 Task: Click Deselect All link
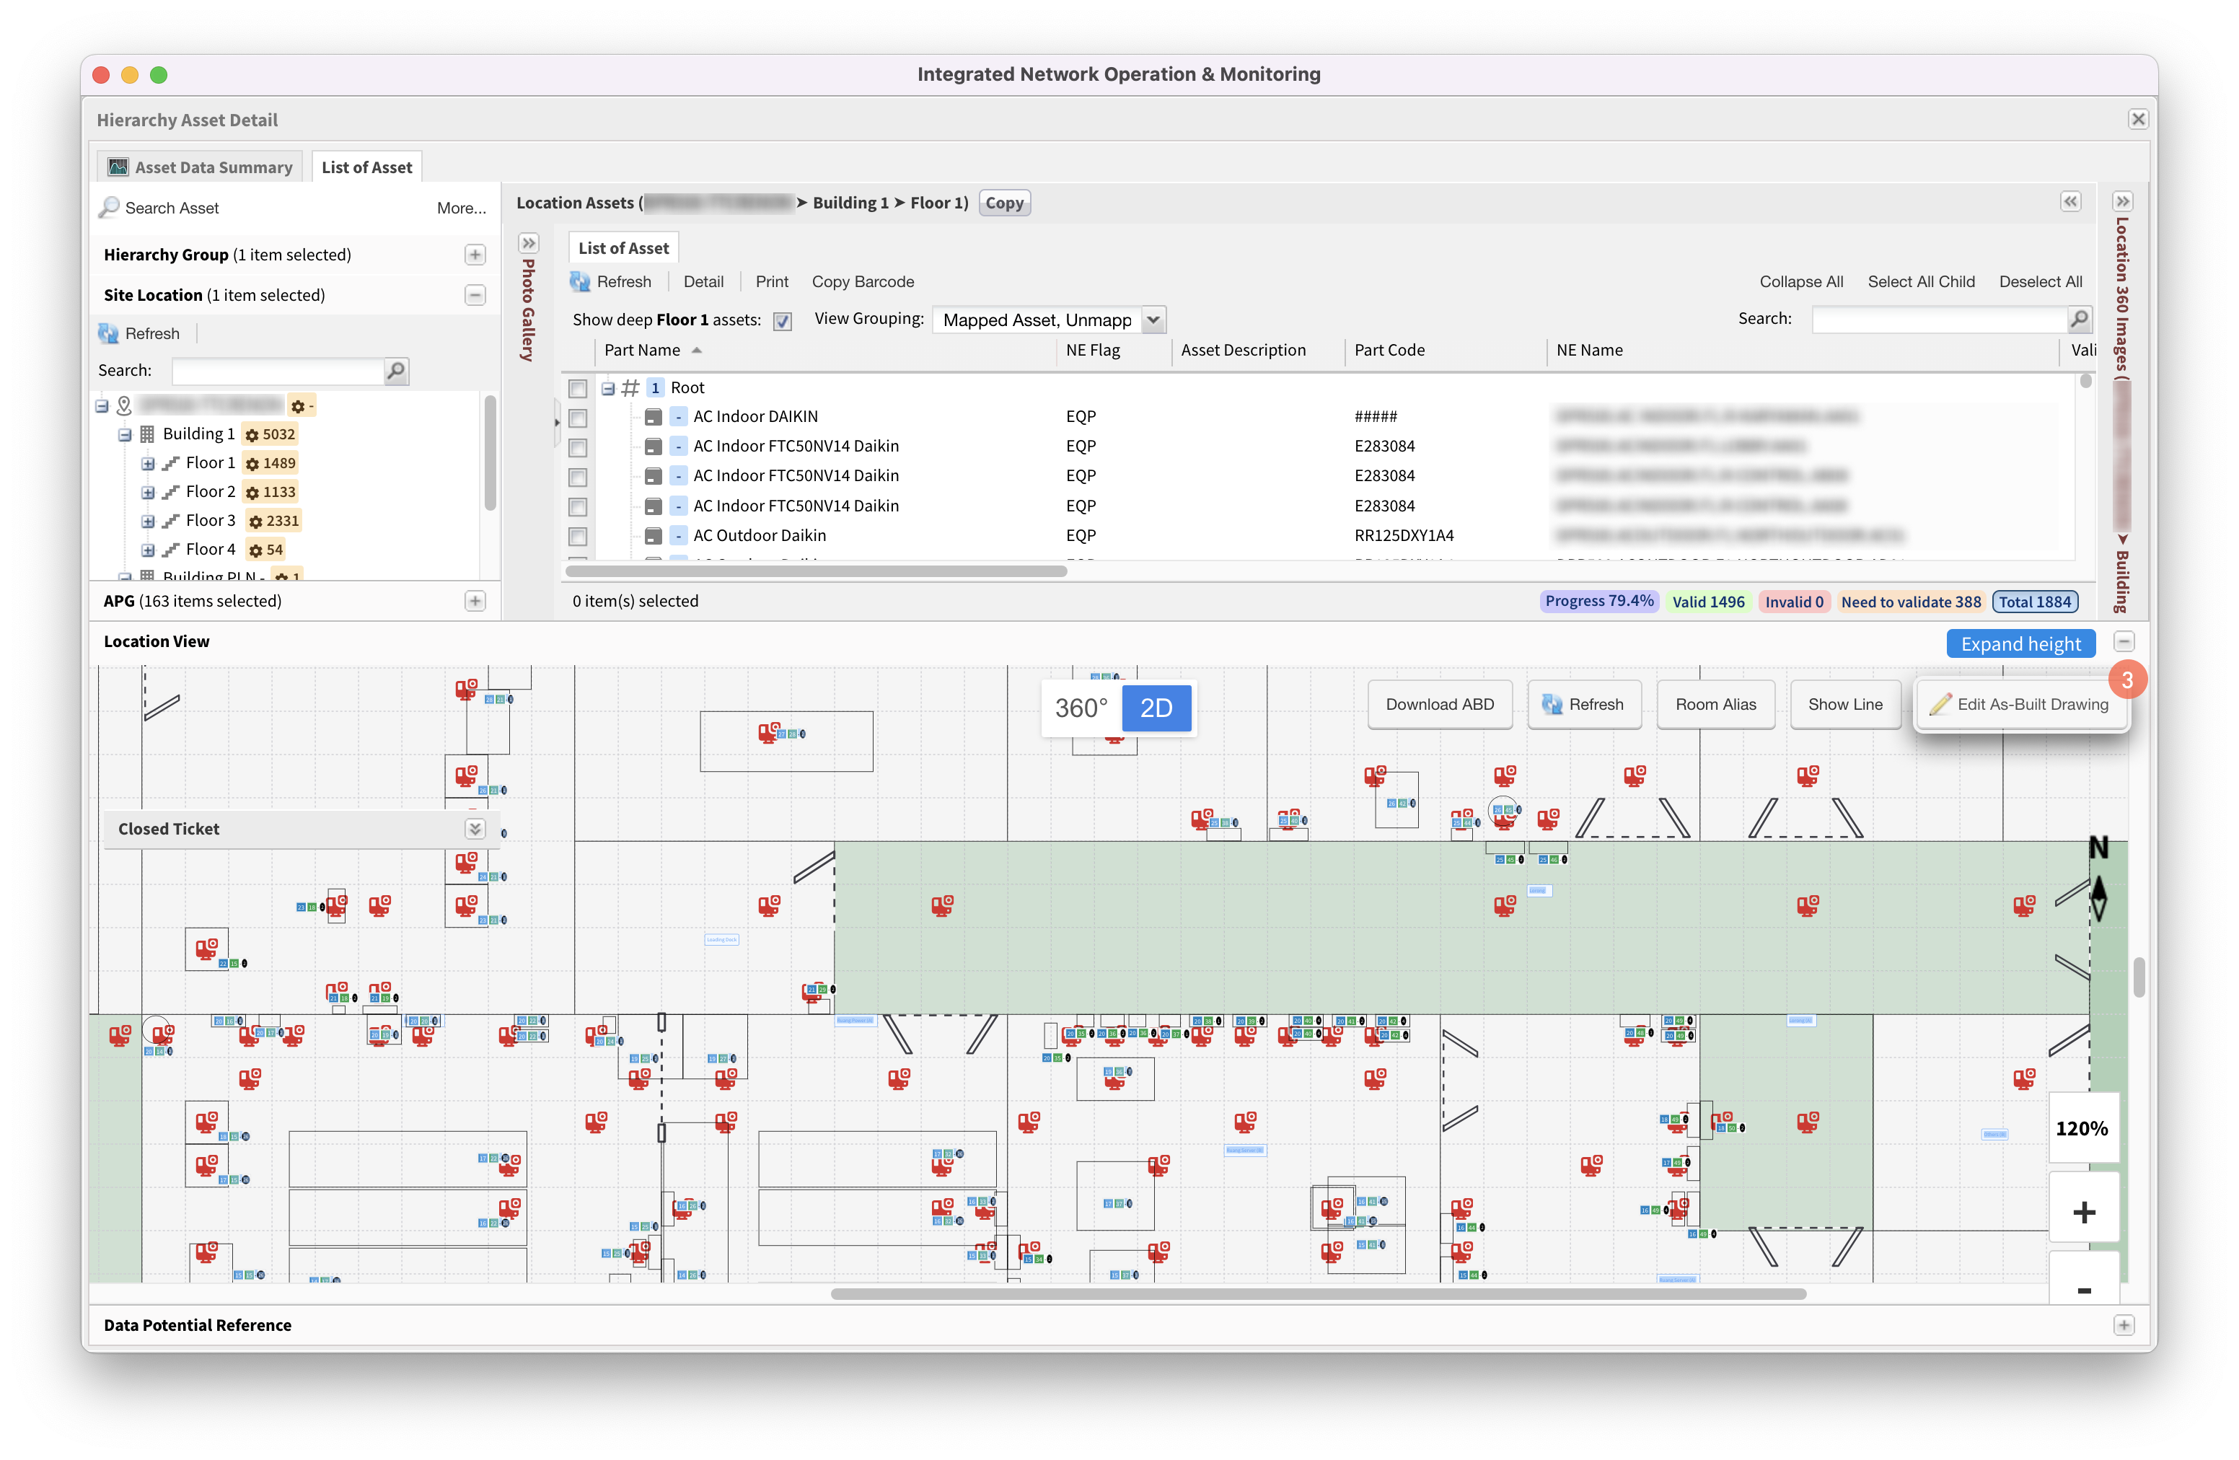[2041, 281]
